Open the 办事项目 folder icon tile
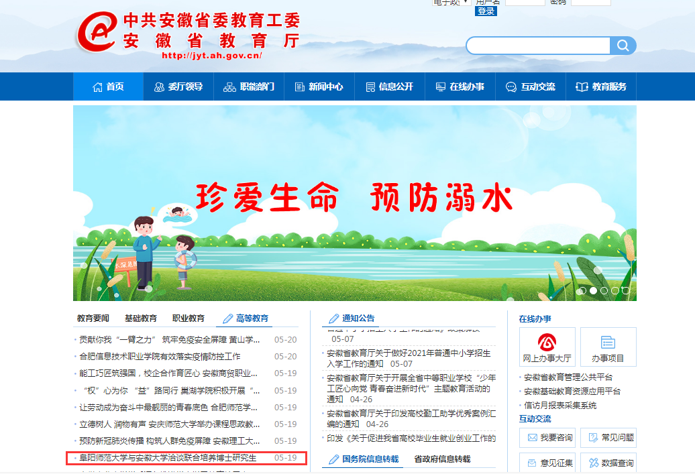This screenshot has height=474, width=695. tap(608, 347)
